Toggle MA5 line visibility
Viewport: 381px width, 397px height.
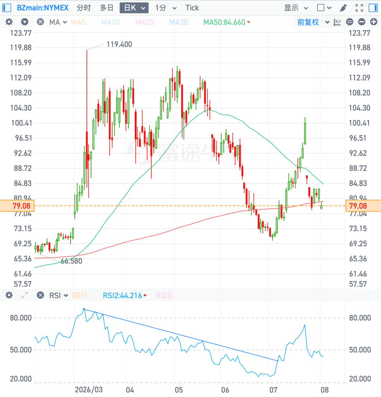[79, 22]
